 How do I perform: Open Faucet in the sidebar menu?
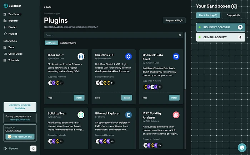pos(12,27)
